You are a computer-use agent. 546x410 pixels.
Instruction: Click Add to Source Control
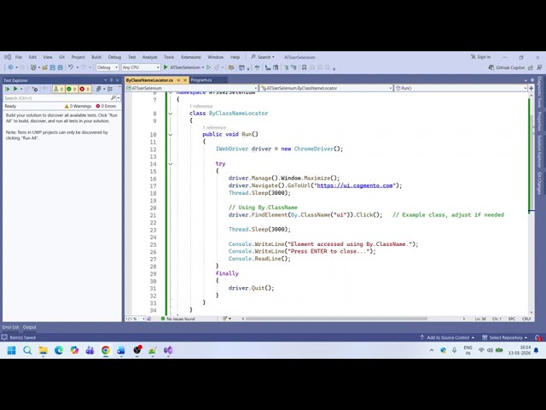[447, 337]
